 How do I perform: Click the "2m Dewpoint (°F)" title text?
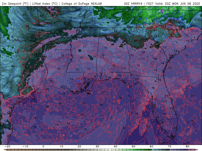(x=15, y=4)
